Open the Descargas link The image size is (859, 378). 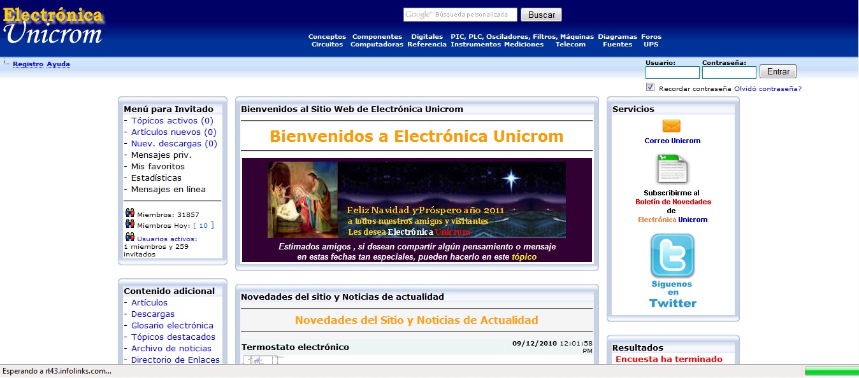coord(153,314)
